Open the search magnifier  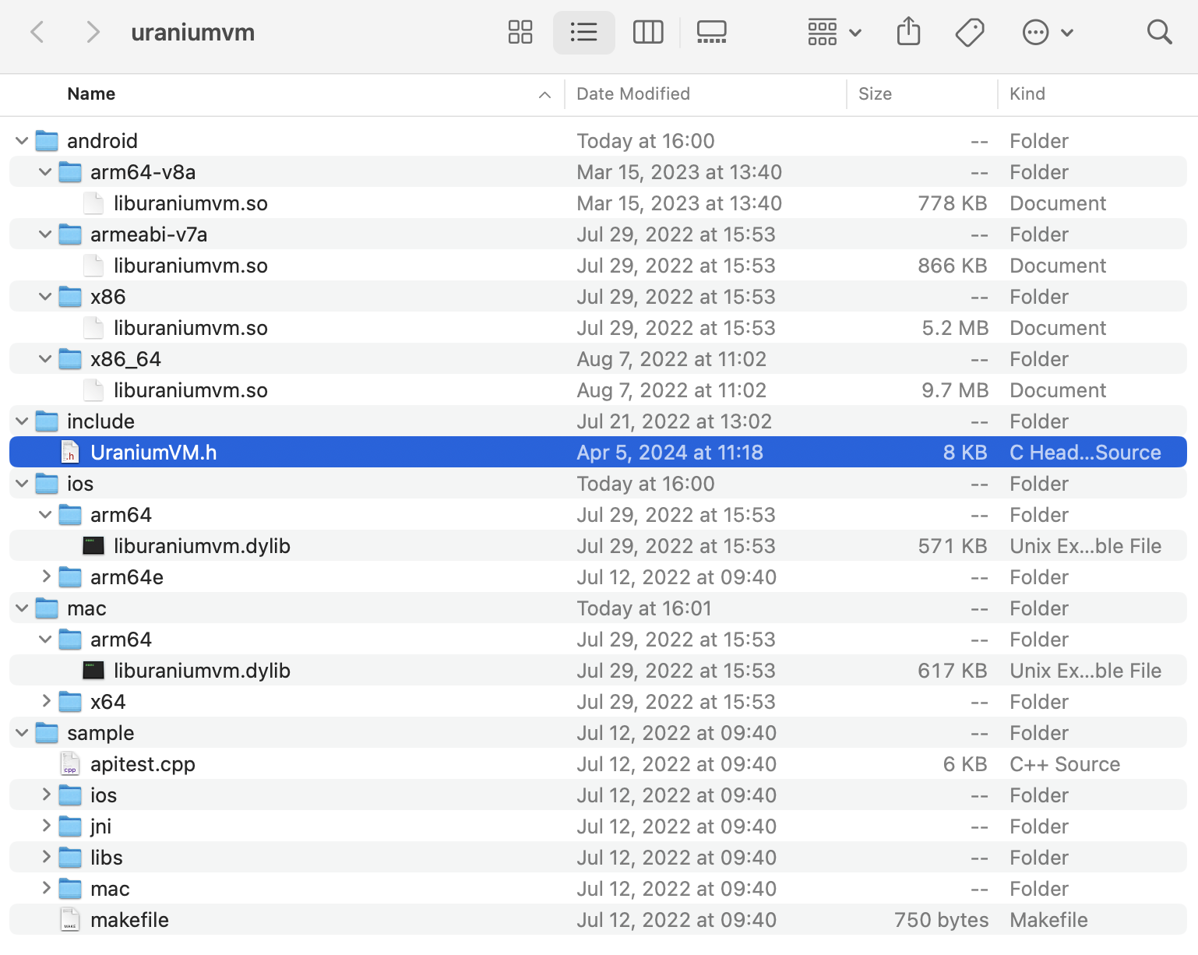pyautogui.click(x=1159, y=32)
